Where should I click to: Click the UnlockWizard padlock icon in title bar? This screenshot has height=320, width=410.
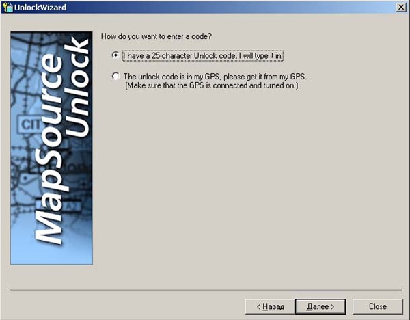point(8,7)
